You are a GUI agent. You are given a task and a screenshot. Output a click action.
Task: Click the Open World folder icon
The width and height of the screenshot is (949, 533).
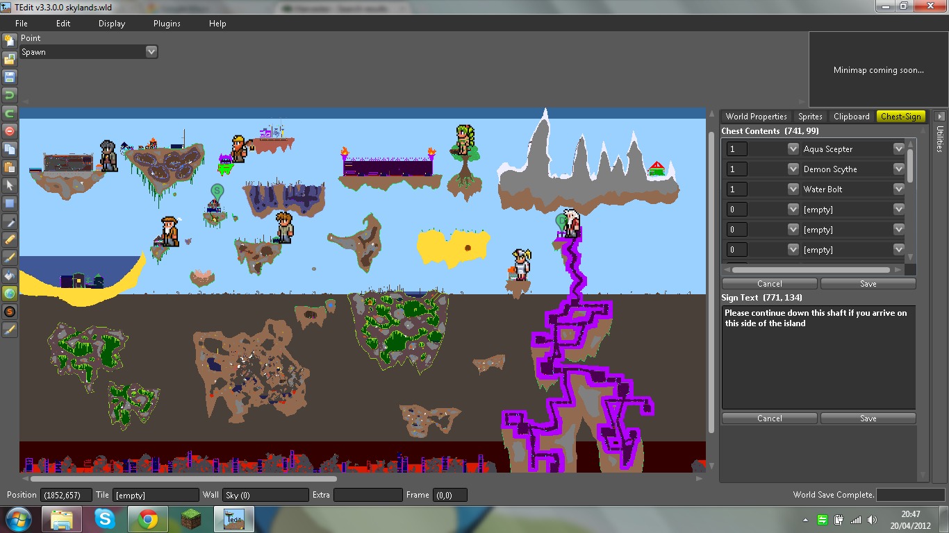tap(10, 58)
